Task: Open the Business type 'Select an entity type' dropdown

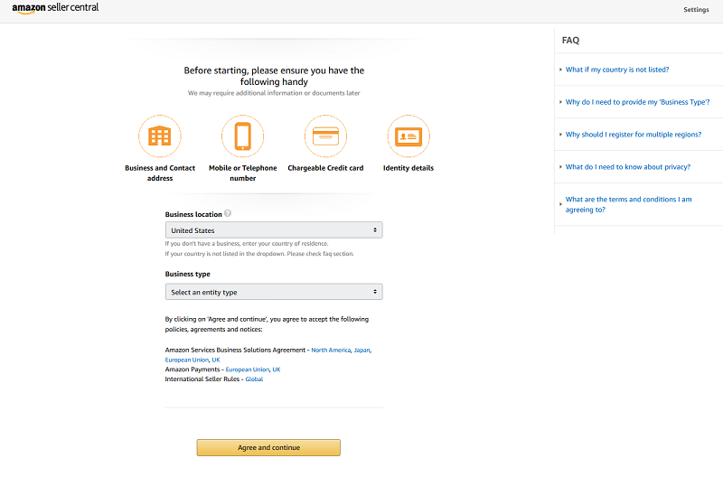Action: click(x=274, y=292)
